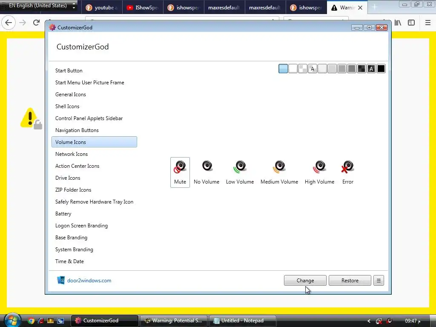This screenshot has height=327, width=436.
Task: Show hidden tray icons arrow
Action: coord(369,321)
